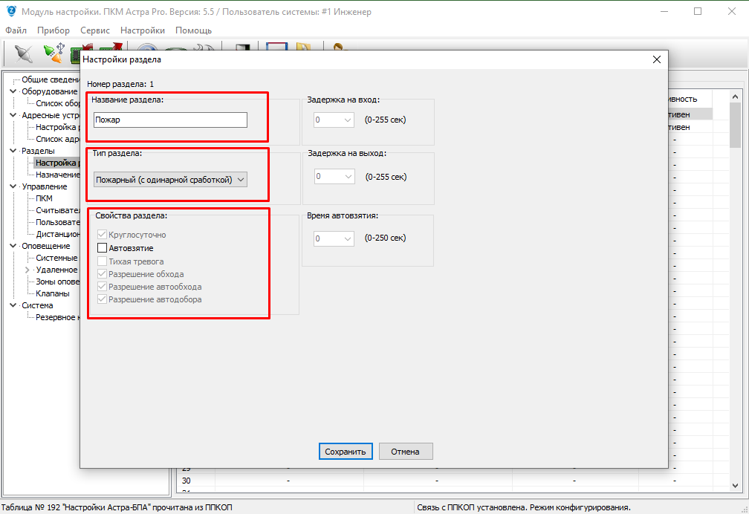The width and height of the screenshot is (749, 514).
Task: Enable the Автовзятие checkbox
Action: 103,248
